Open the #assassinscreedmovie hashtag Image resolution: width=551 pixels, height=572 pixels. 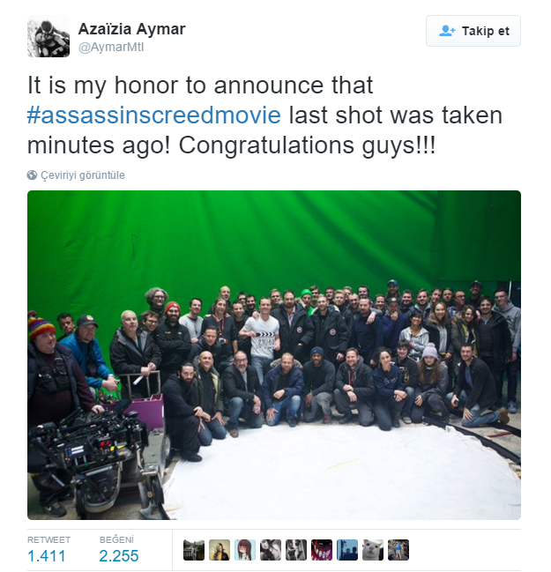coord(154,115)
